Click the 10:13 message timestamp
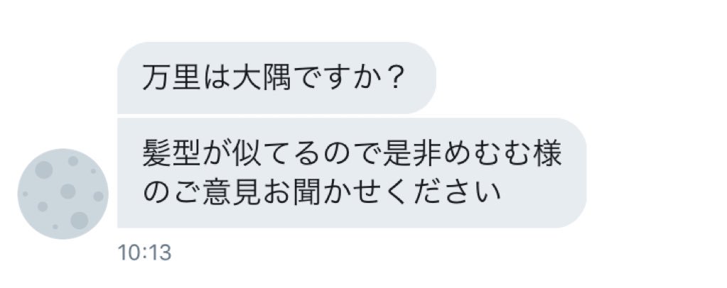 tap(144, 253)
